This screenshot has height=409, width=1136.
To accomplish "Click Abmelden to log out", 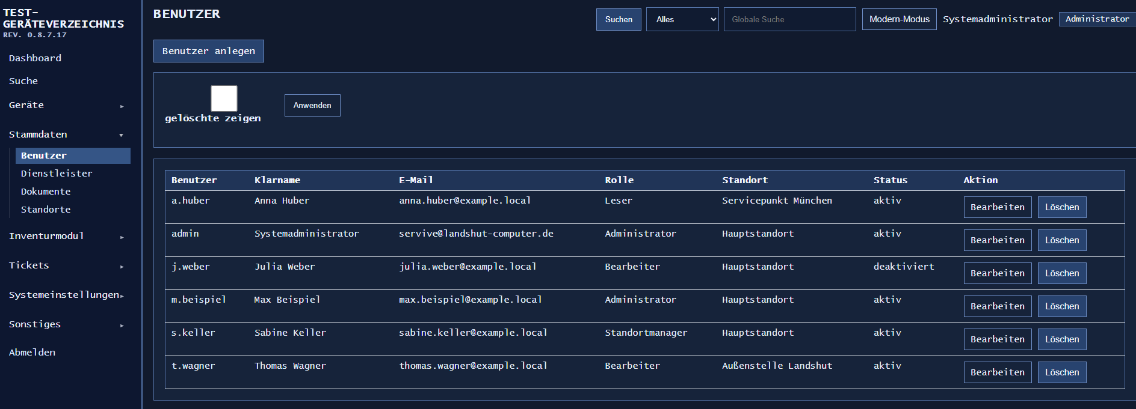I will [32, 353].
